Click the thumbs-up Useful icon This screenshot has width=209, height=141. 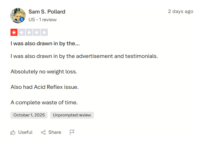[13, 132]
